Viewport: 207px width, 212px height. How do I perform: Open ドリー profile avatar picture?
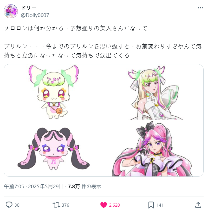(x=11, y=11)
